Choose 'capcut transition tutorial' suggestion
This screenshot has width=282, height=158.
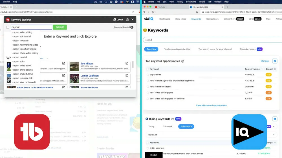[24, 49]
